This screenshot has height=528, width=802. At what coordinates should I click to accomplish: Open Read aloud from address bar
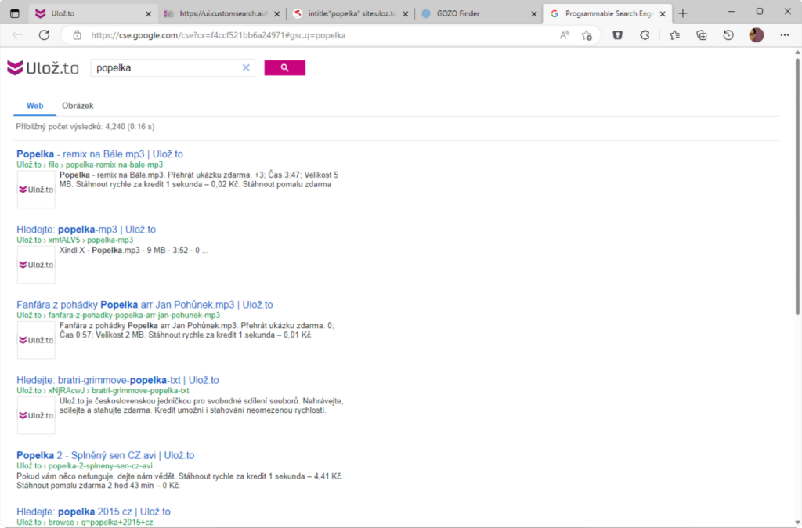pyautogui.click(x=564, y=34)
